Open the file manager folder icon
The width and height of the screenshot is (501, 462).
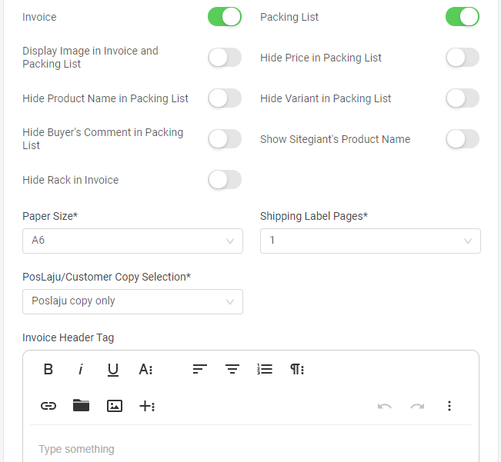coord(81,406)
